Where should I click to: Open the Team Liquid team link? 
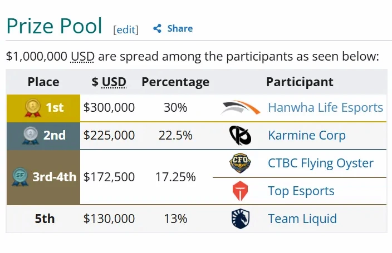pos(302,219)
